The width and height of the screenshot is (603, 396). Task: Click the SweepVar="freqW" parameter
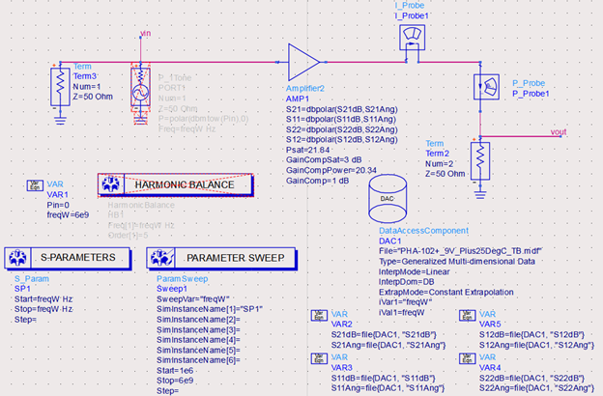(192, 299)
